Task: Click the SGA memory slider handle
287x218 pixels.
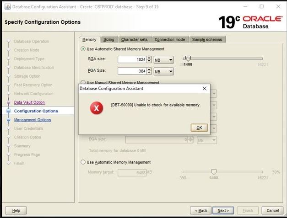Action: click(x=187, y=58)
